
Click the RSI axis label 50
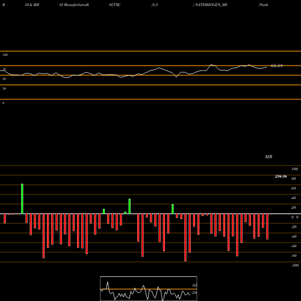click(4, 79)
